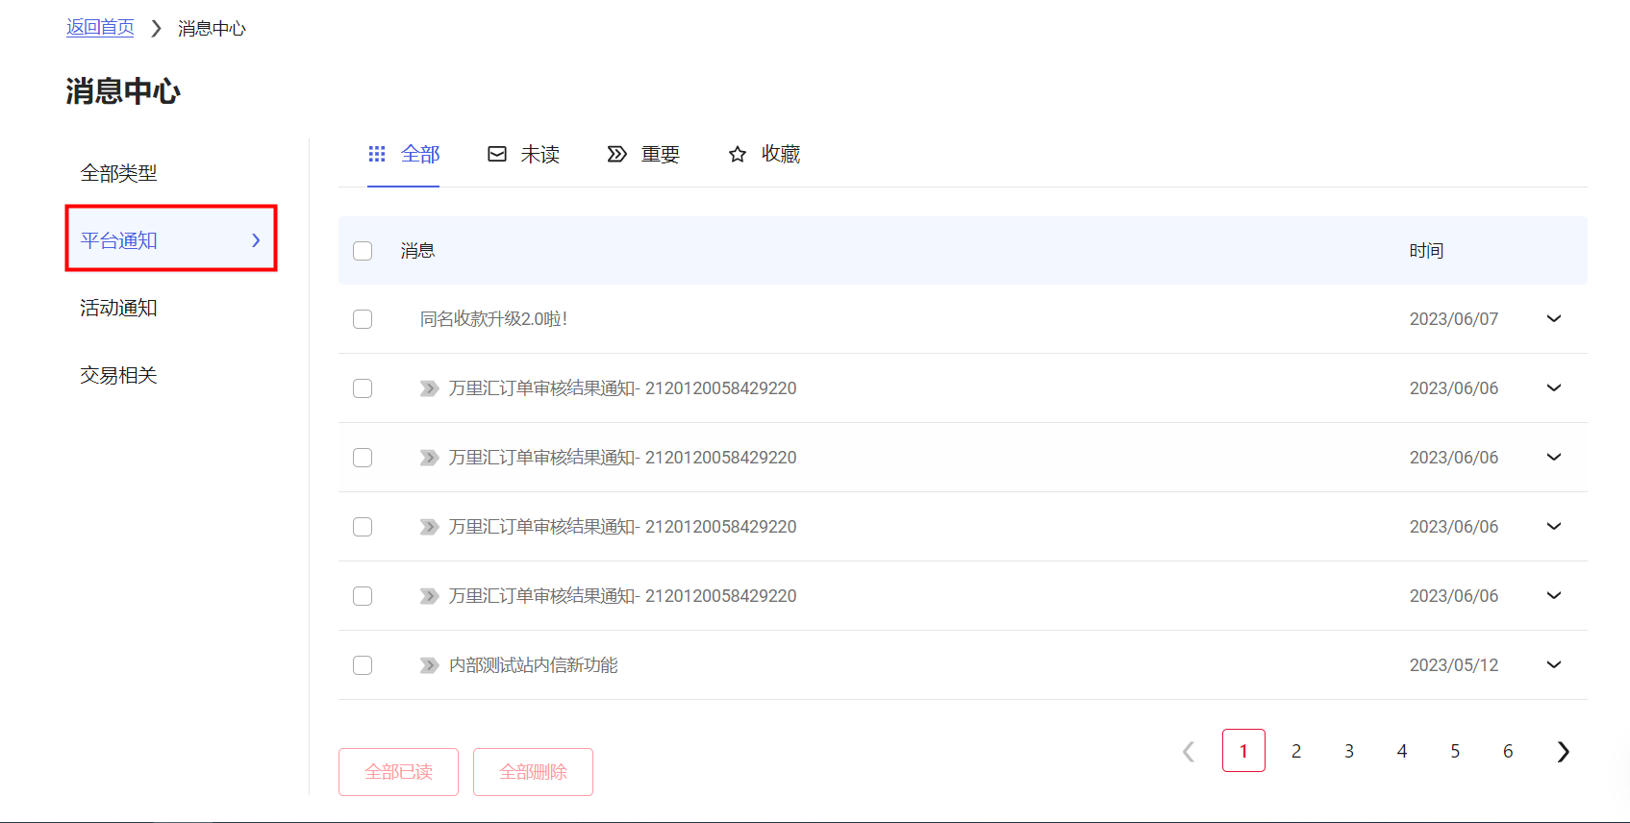Click the important marker on 内部测试站内信新功能 message
1630x823 pixels.
(x=429, y=665)
